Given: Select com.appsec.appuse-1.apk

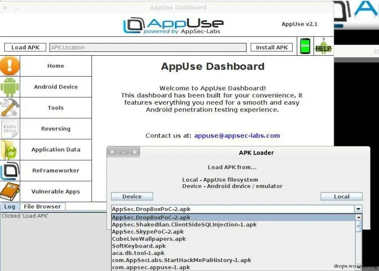Looking at the screenshot, I should [233, 267].
